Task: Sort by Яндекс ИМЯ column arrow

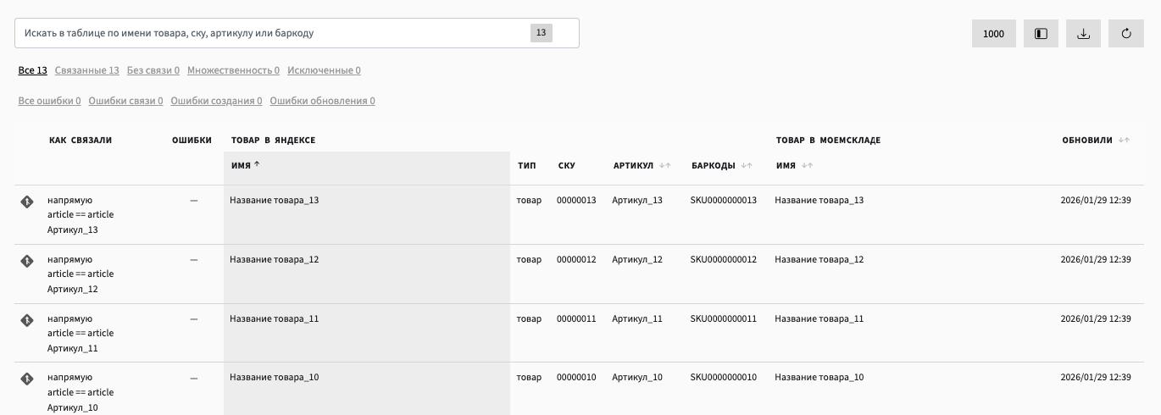Action: [257, 165]
